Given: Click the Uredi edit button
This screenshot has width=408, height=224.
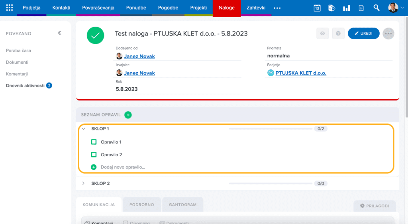Looking at the screenshot, I should (363, 33).
